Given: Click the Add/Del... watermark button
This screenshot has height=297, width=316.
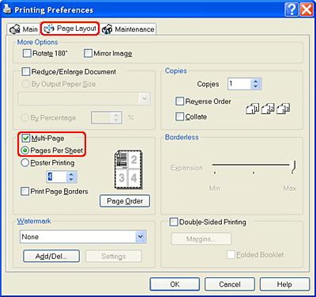Looking at the screenshot, I should 51,256.
